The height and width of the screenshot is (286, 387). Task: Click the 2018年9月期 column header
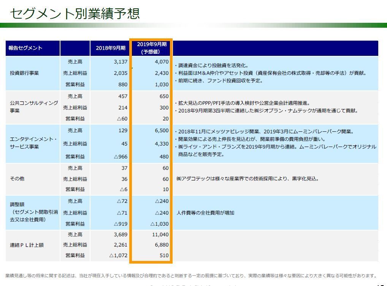pyautogui.click(x=110, y=48)
